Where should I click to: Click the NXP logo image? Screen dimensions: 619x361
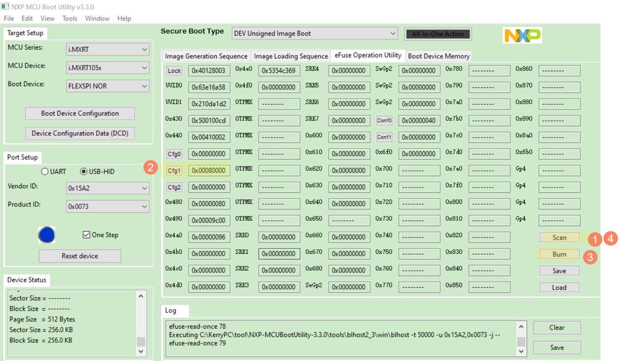click(522, 35)
